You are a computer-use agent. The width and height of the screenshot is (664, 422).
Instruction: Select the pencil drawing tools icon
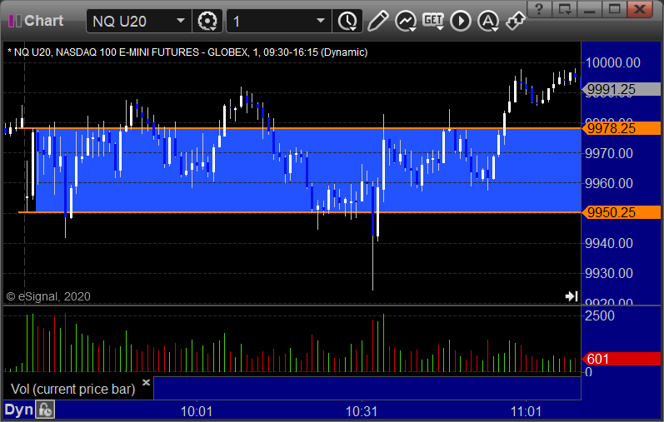point(377,21)
